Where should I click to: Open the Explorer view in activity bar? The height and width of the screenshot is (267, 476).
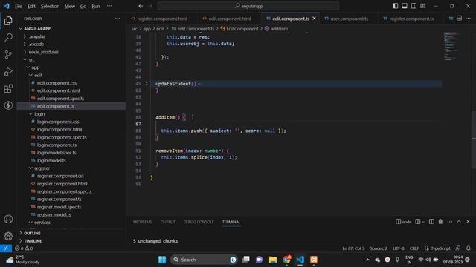[8, 21]
